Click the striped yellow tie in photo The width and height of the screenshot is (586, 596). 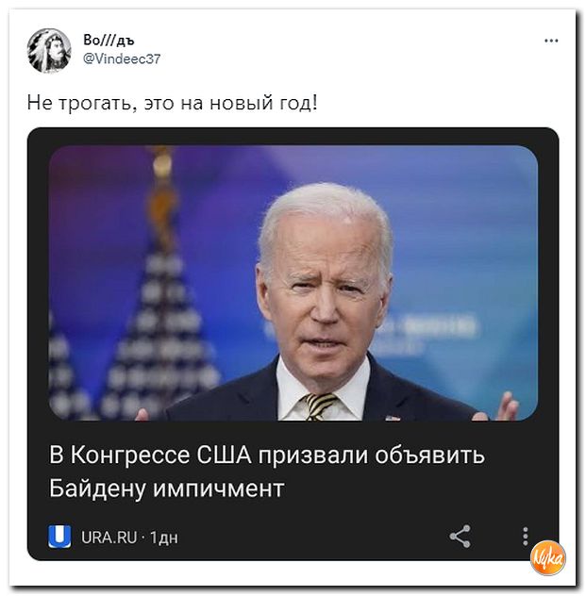[x=319, y=406]
